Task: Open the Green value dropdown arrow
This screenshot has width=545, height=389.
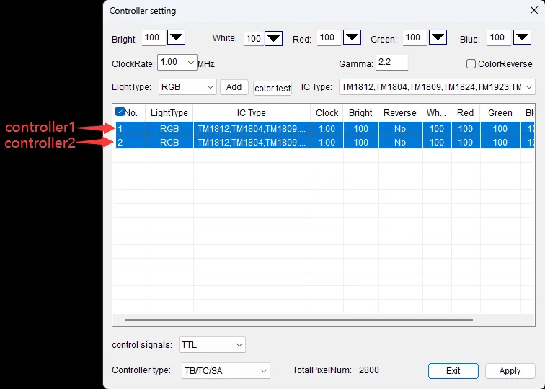Action: click(438, 38)
